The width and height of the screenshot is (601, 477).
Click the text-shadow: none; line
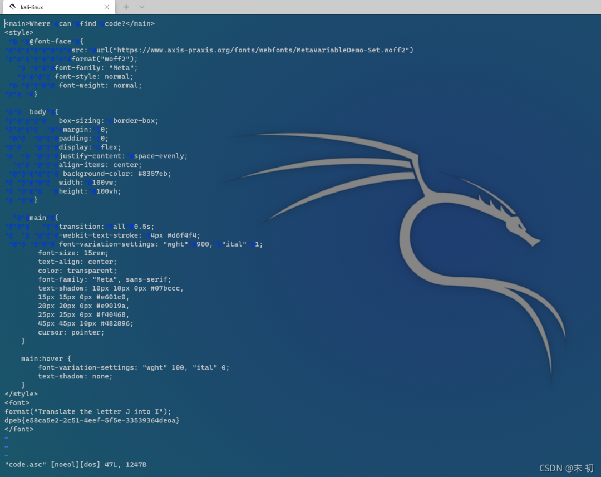75,376
